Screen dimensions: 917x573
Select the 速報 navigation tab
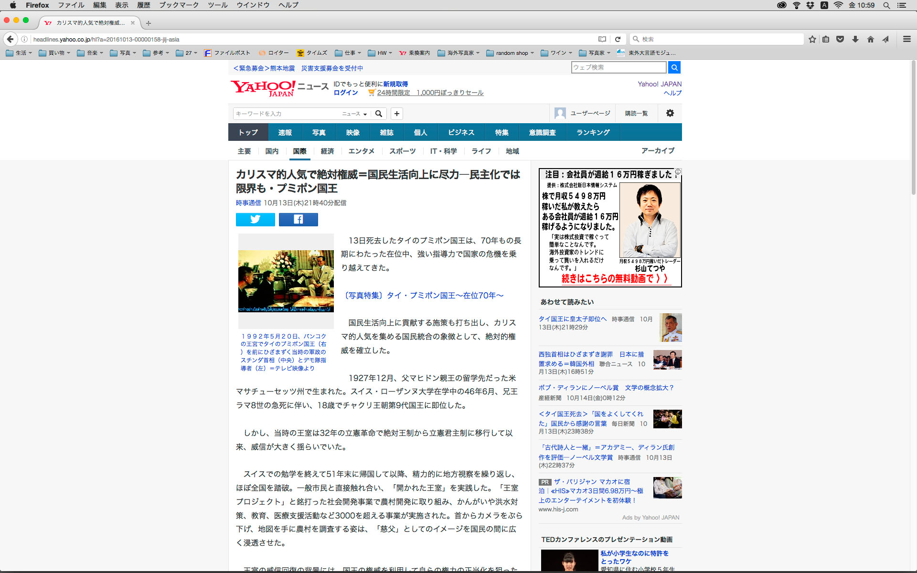[285, 132]
